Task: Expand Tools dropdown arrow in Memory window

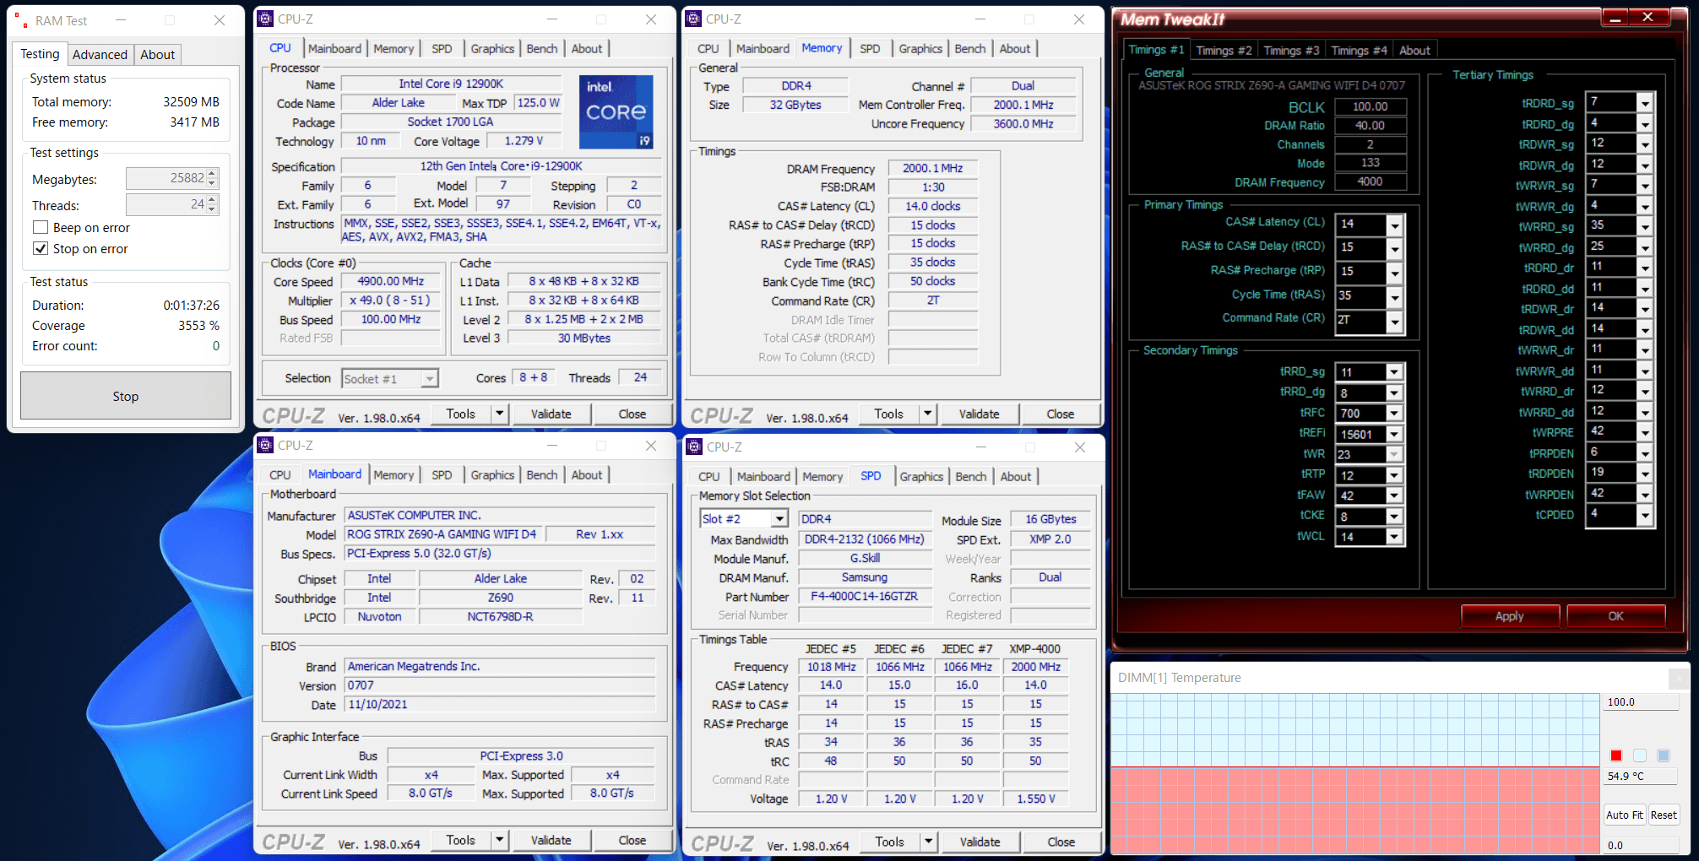Action: coord(928,414)
